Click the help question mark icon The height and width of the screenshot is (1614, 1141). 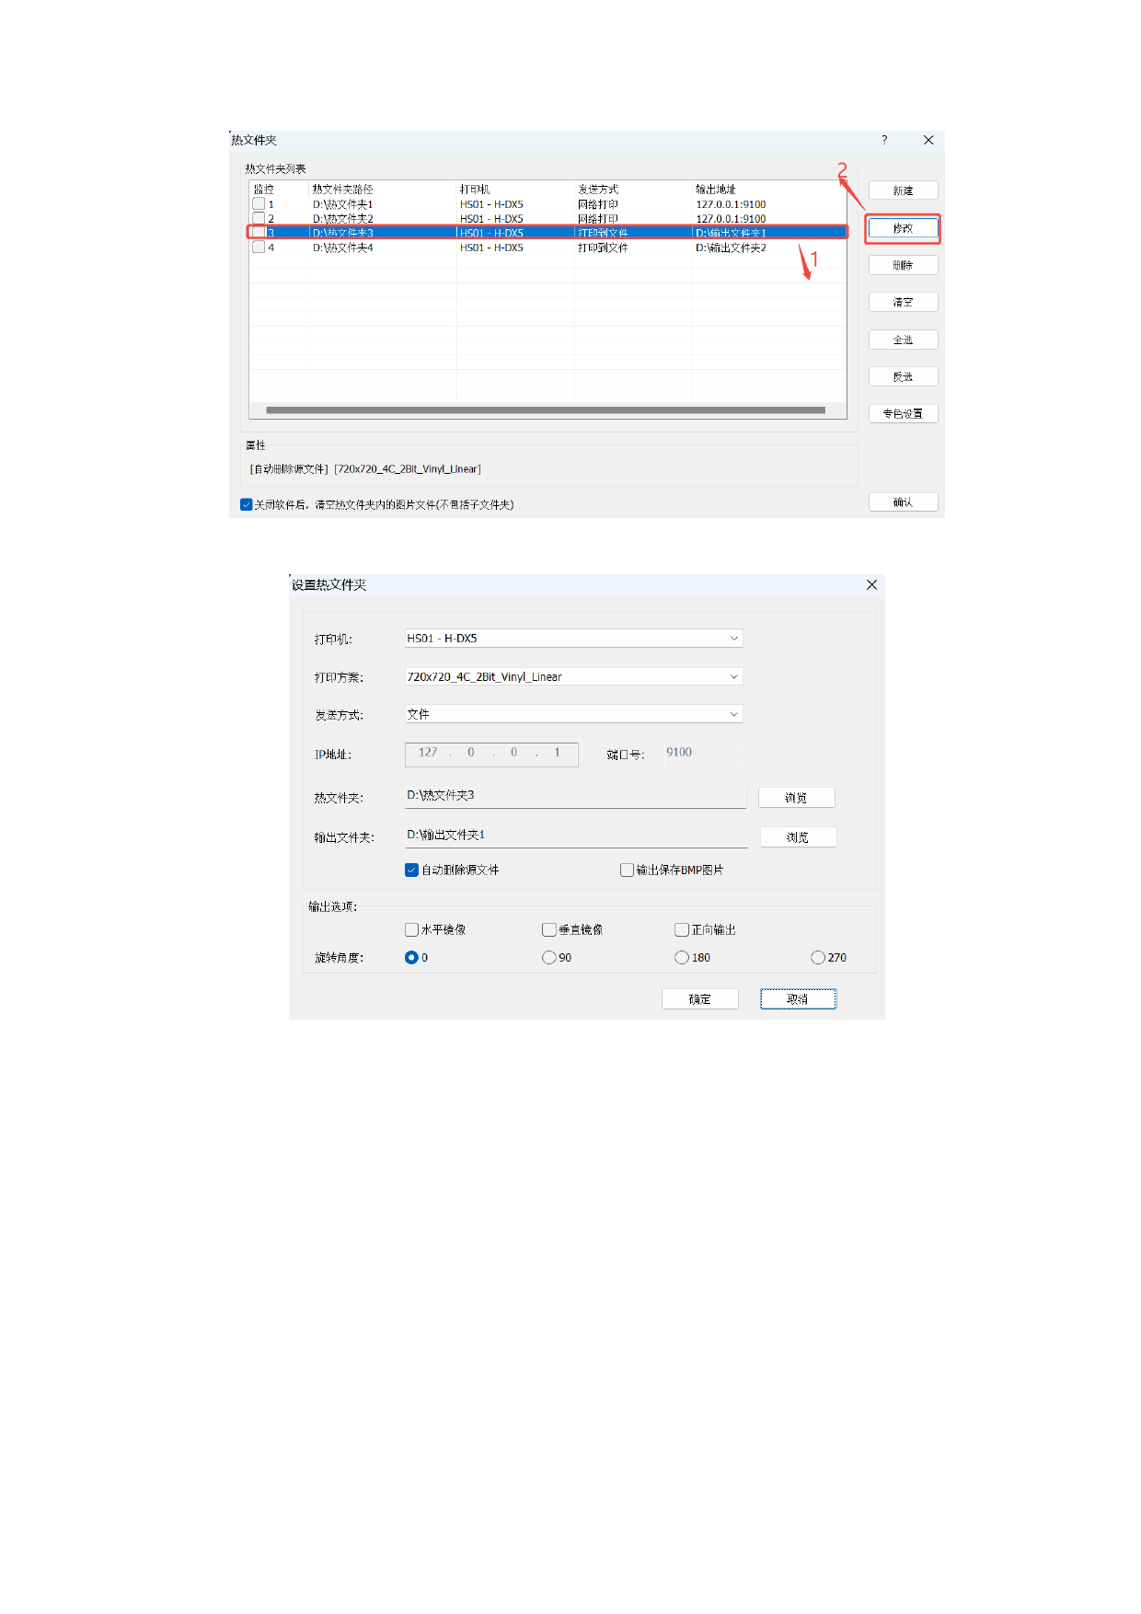(884, 140)
